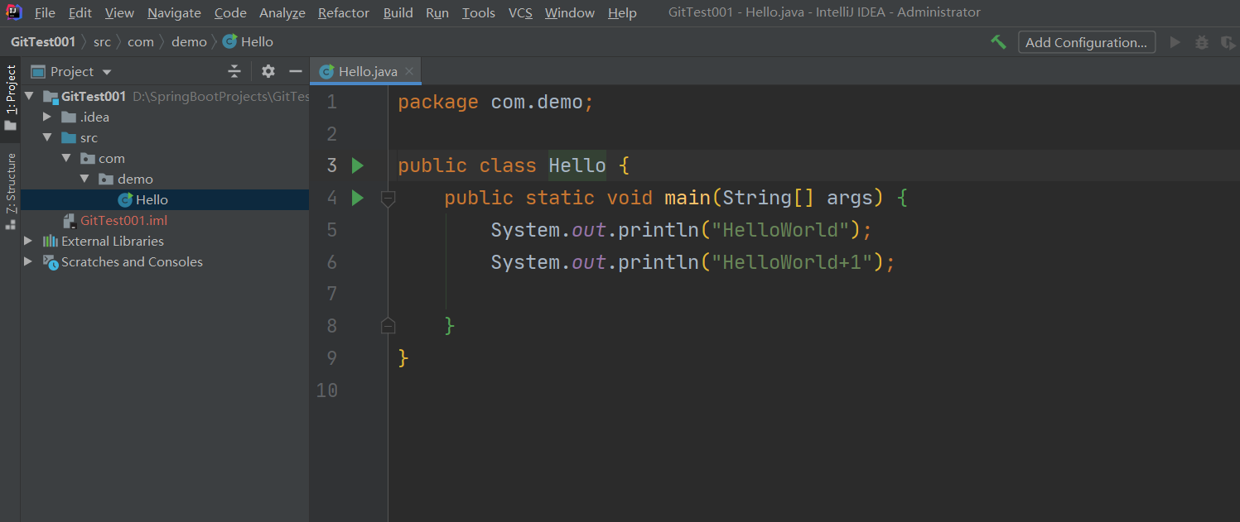Hide the Project panel with minus icon
1240x522 pixels.
coord(295,71)
